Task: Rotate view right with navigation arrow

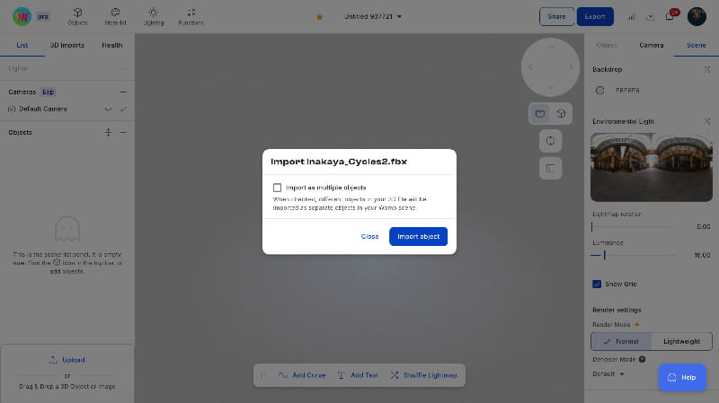Action: (571, 67)
